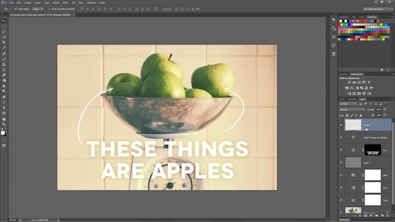
Task: Select the Arrows layer thumbnail
Action: (x=353, y=125)
